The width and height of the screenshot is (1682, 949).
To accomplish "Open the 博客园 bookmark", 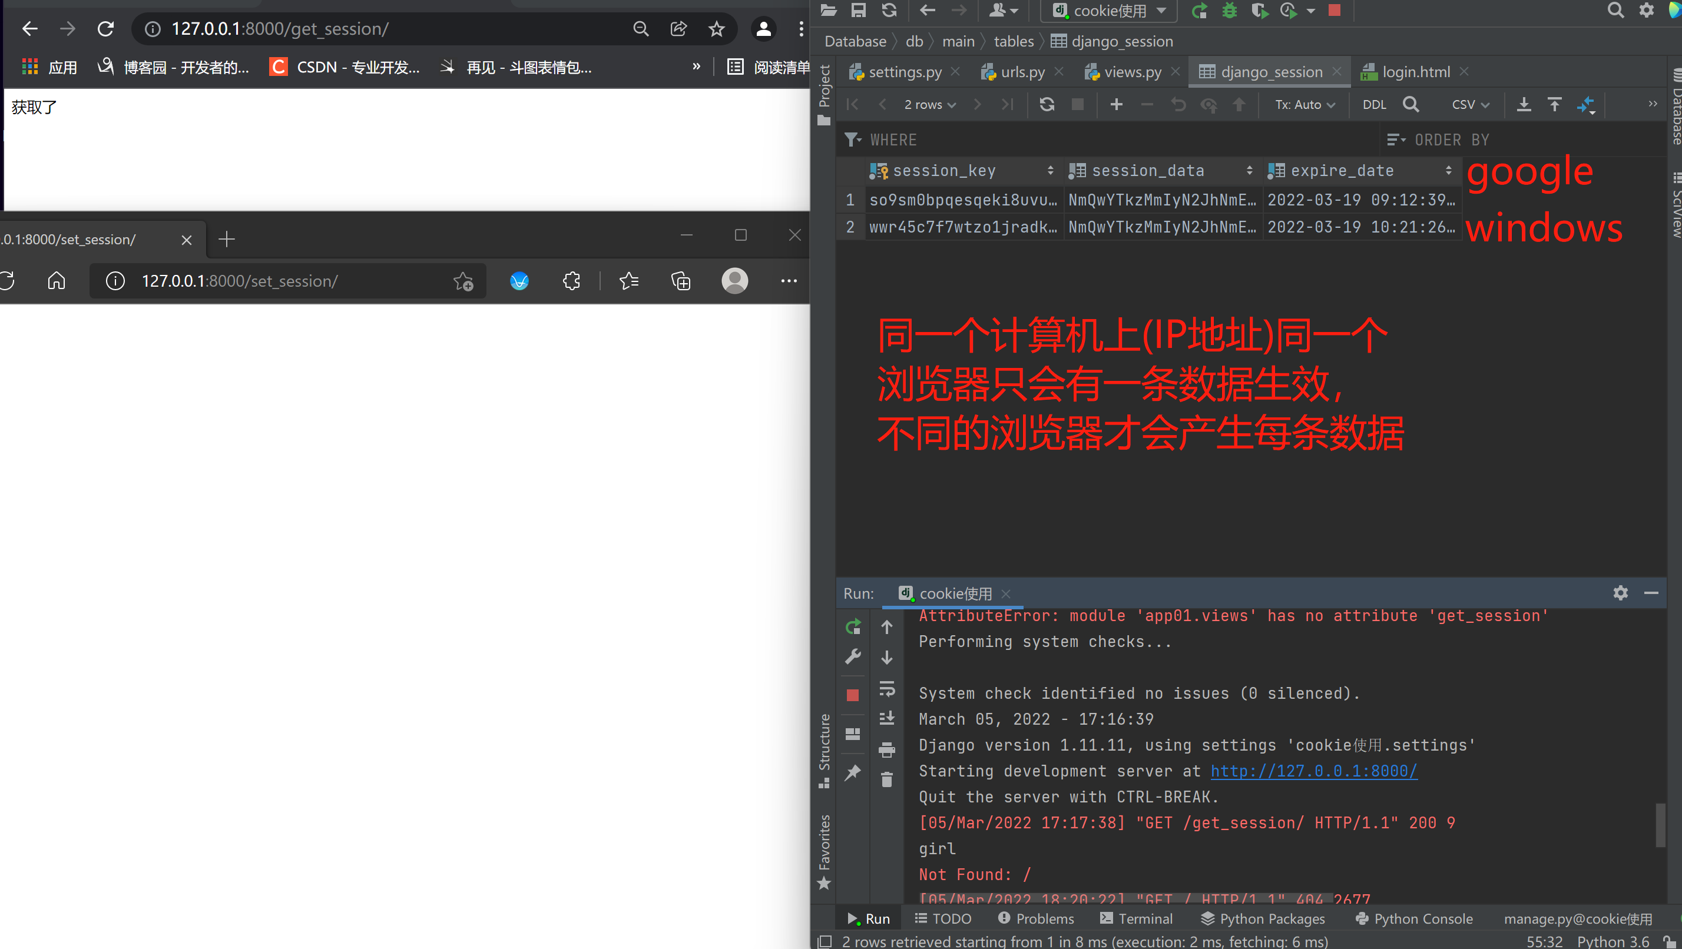I will [173, 67].
